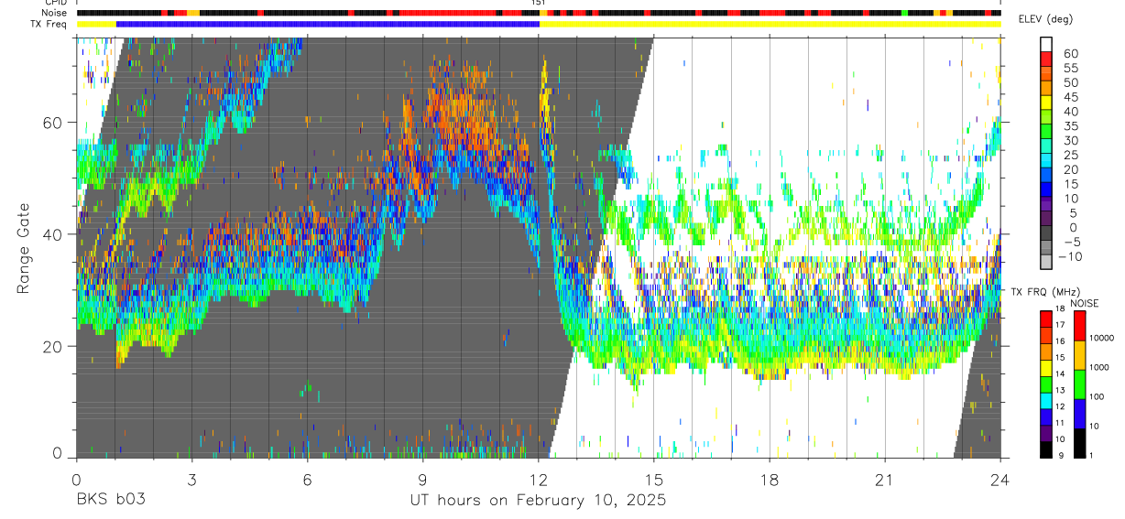This screenshot has width=1125, height=519.
Task: Click the '10000' value on NOISE scale
Action: 1100,338
